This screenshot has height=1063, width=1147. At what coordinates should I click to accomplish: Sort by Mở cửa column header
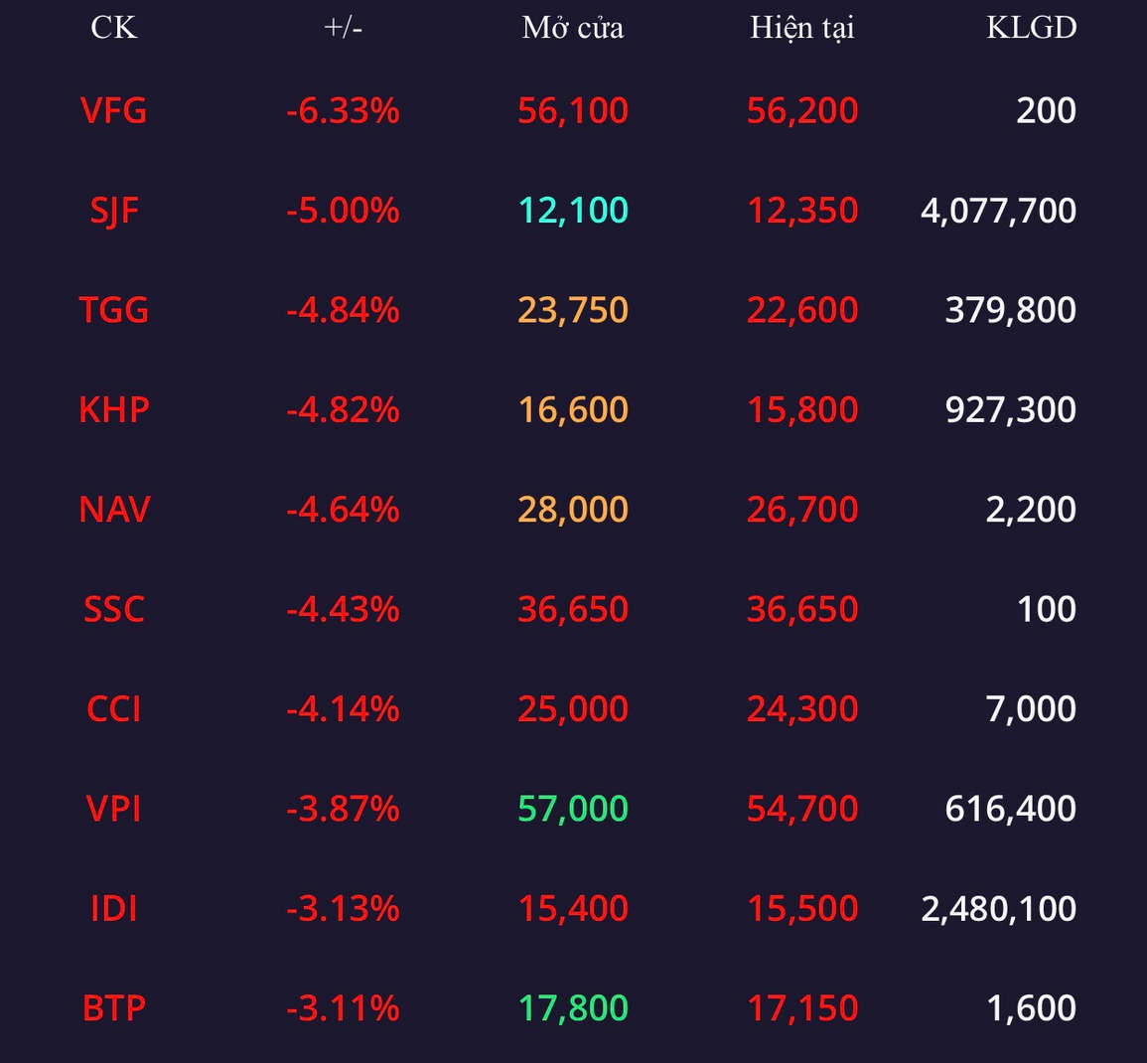click(573, 28)
